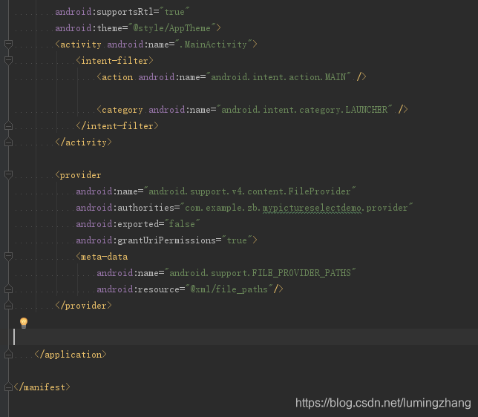
Task: Collapse the activity tag fold marker
Action: point(9,45)
